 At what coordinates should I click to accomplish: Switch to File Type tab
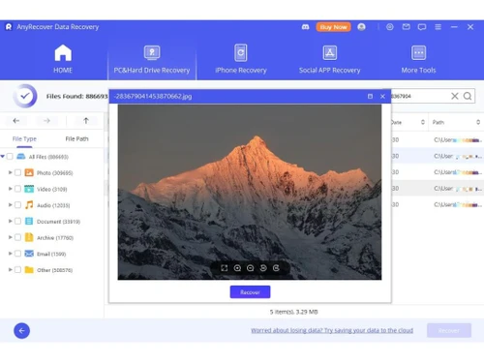[24, 139]
